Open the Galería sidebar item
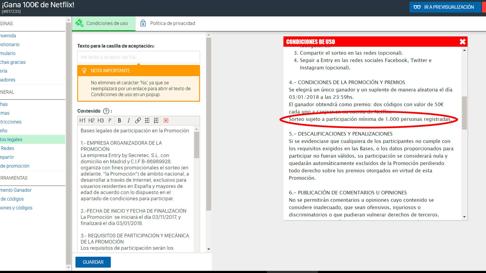This screenshot has height=273, width=486. tap(4, 71)
